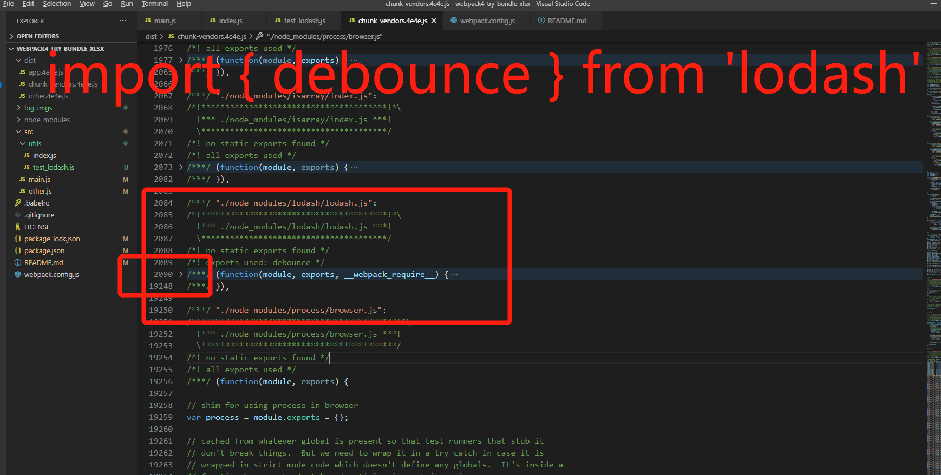
Task: Open the View menu
Action: tap(87, 4)
